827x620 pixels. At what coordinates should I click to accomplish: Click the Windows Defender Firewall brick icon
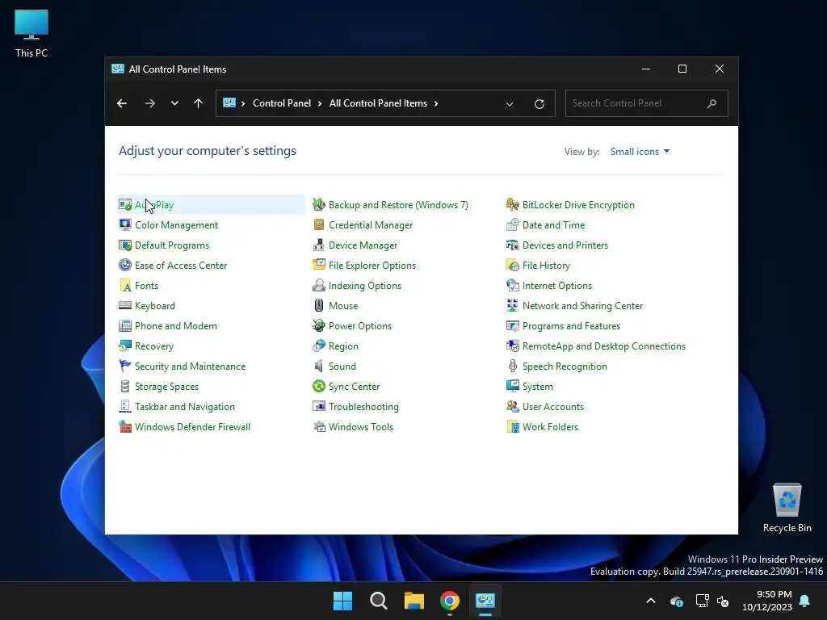(x=125, y=427)
